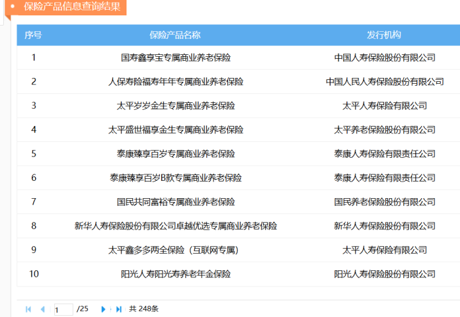460x317 pixels.
Task: Select product 阳光人寿阳光寿养老年金保险
Action: 176,274
